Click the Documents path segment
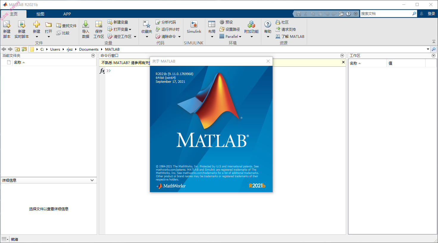Image resolution: width=438 pixels, height=243 pixels. point(89,49)
